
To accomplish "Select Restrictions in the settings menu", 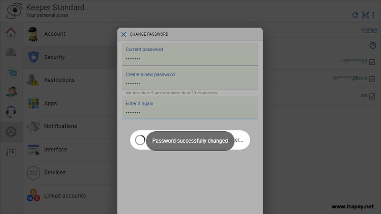I will tap(59, 80).
